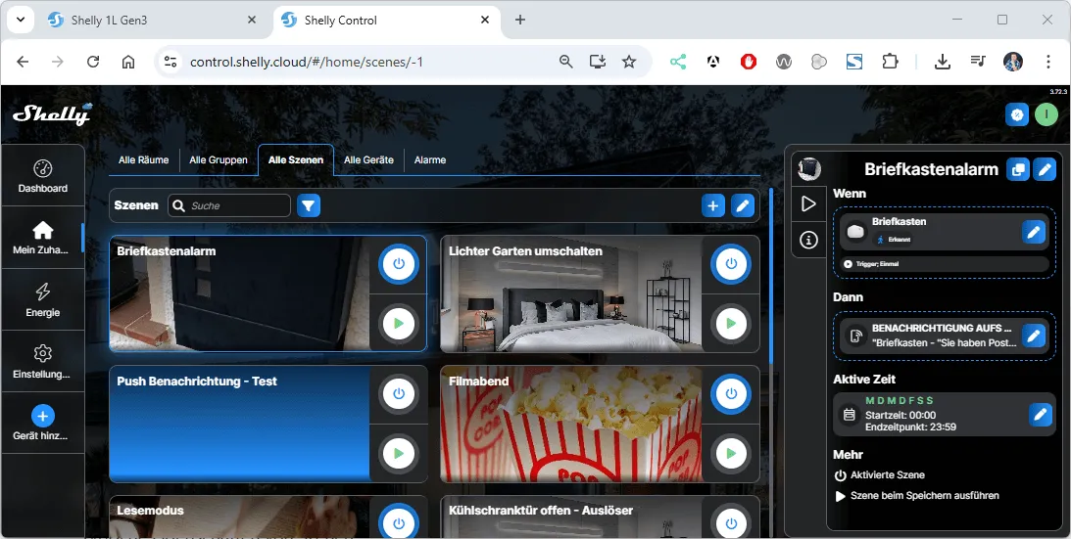This screenshot has height=539, width=1071.
Task: Open a new browser tab
Action: pos(519,20)
